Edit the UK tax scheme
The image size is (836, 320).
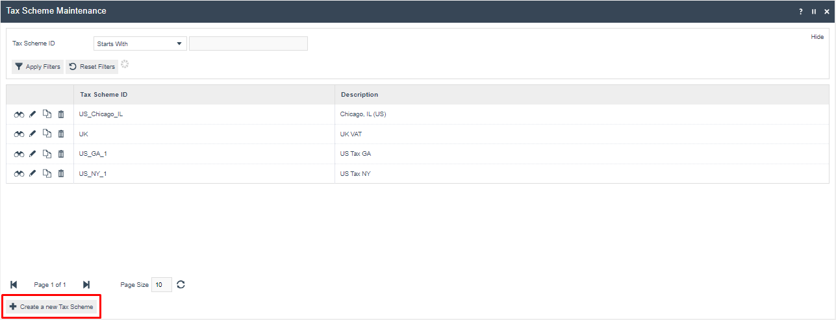tap(32, 134)
